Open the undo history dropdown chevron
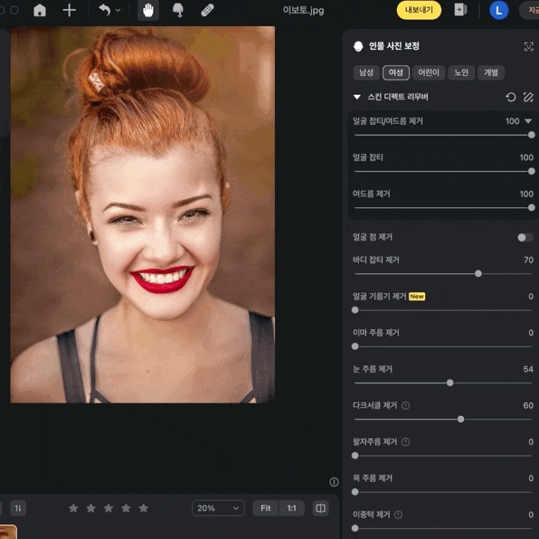This screenshot has height=539, width=539. (118, 10)
